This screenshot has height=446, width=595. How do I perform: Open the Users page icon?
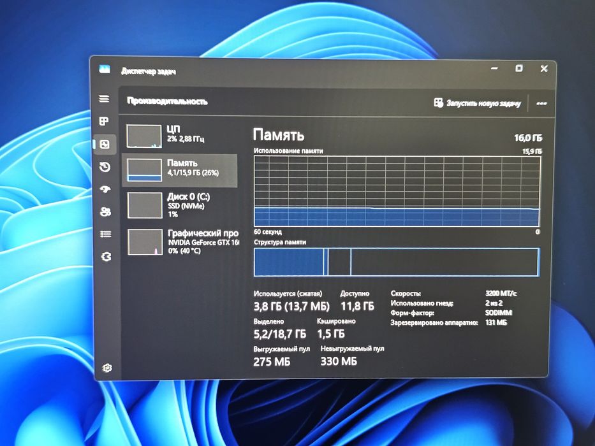coord(105,212)
